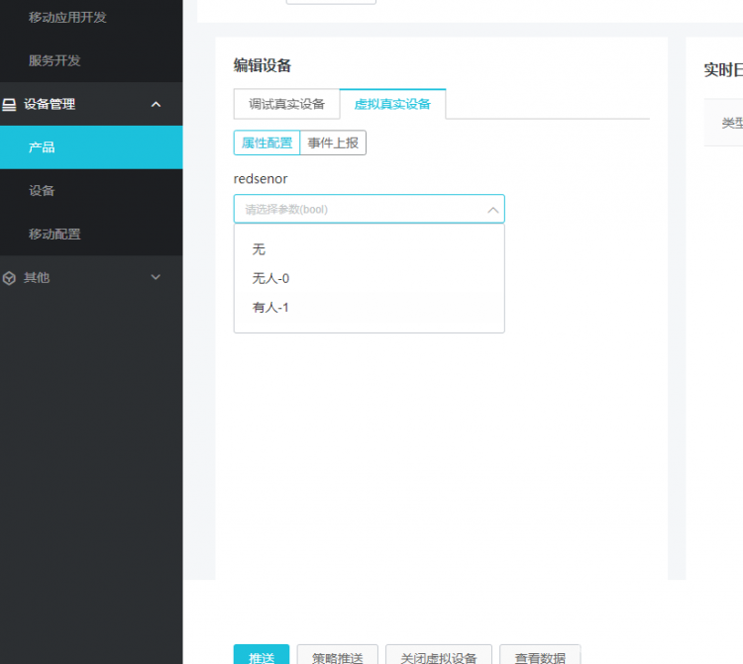Screen dimensions: 743x664
Task: Click the 编辑设备 heading
Action: pos(263,65)
